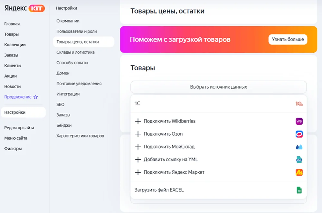Click plus icon beside Добавить ссылку на YML
This screenshot has height=213, width=322.
pyautogui.click(x=138, y=160)
